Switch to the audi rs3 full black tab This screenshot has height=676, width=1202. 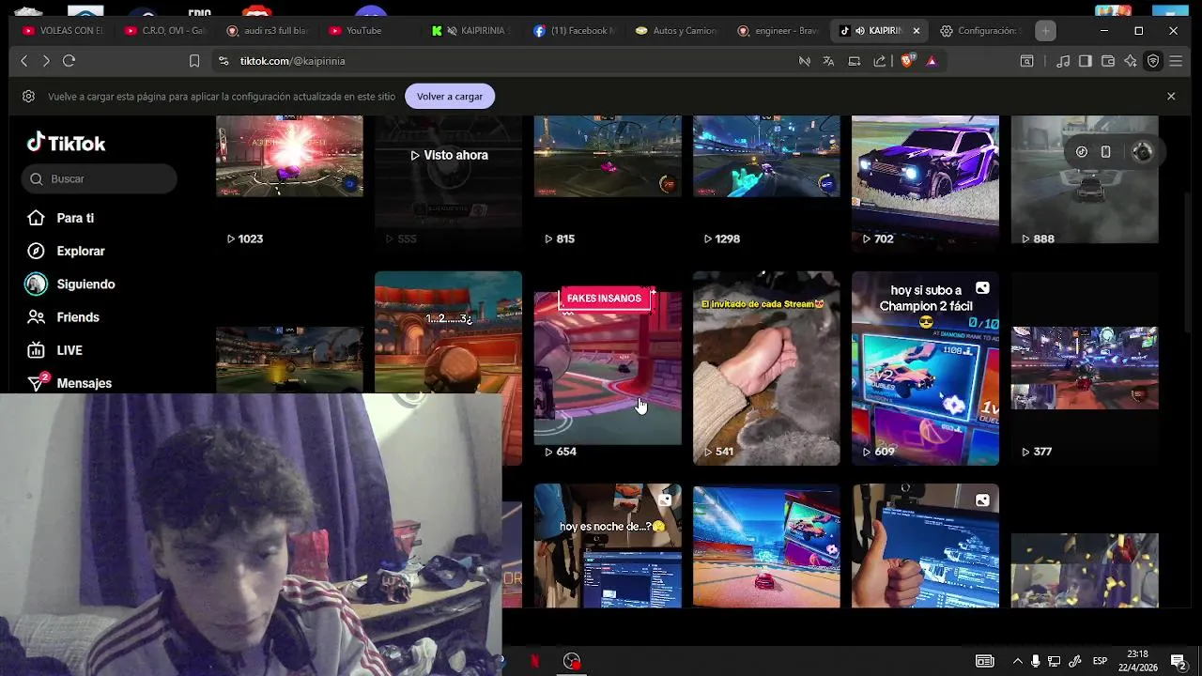tap(268, 31)
